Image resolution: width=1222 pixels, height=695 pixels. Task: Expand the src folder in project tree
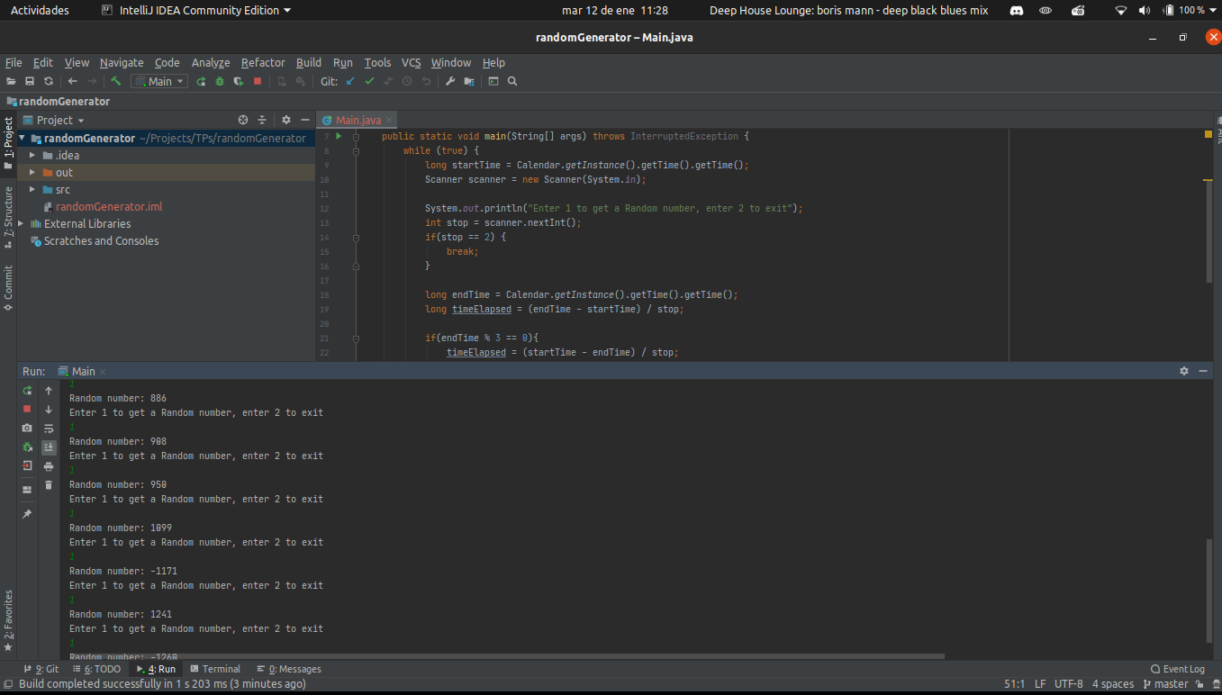pyautogui.click(x=33, y=190)
